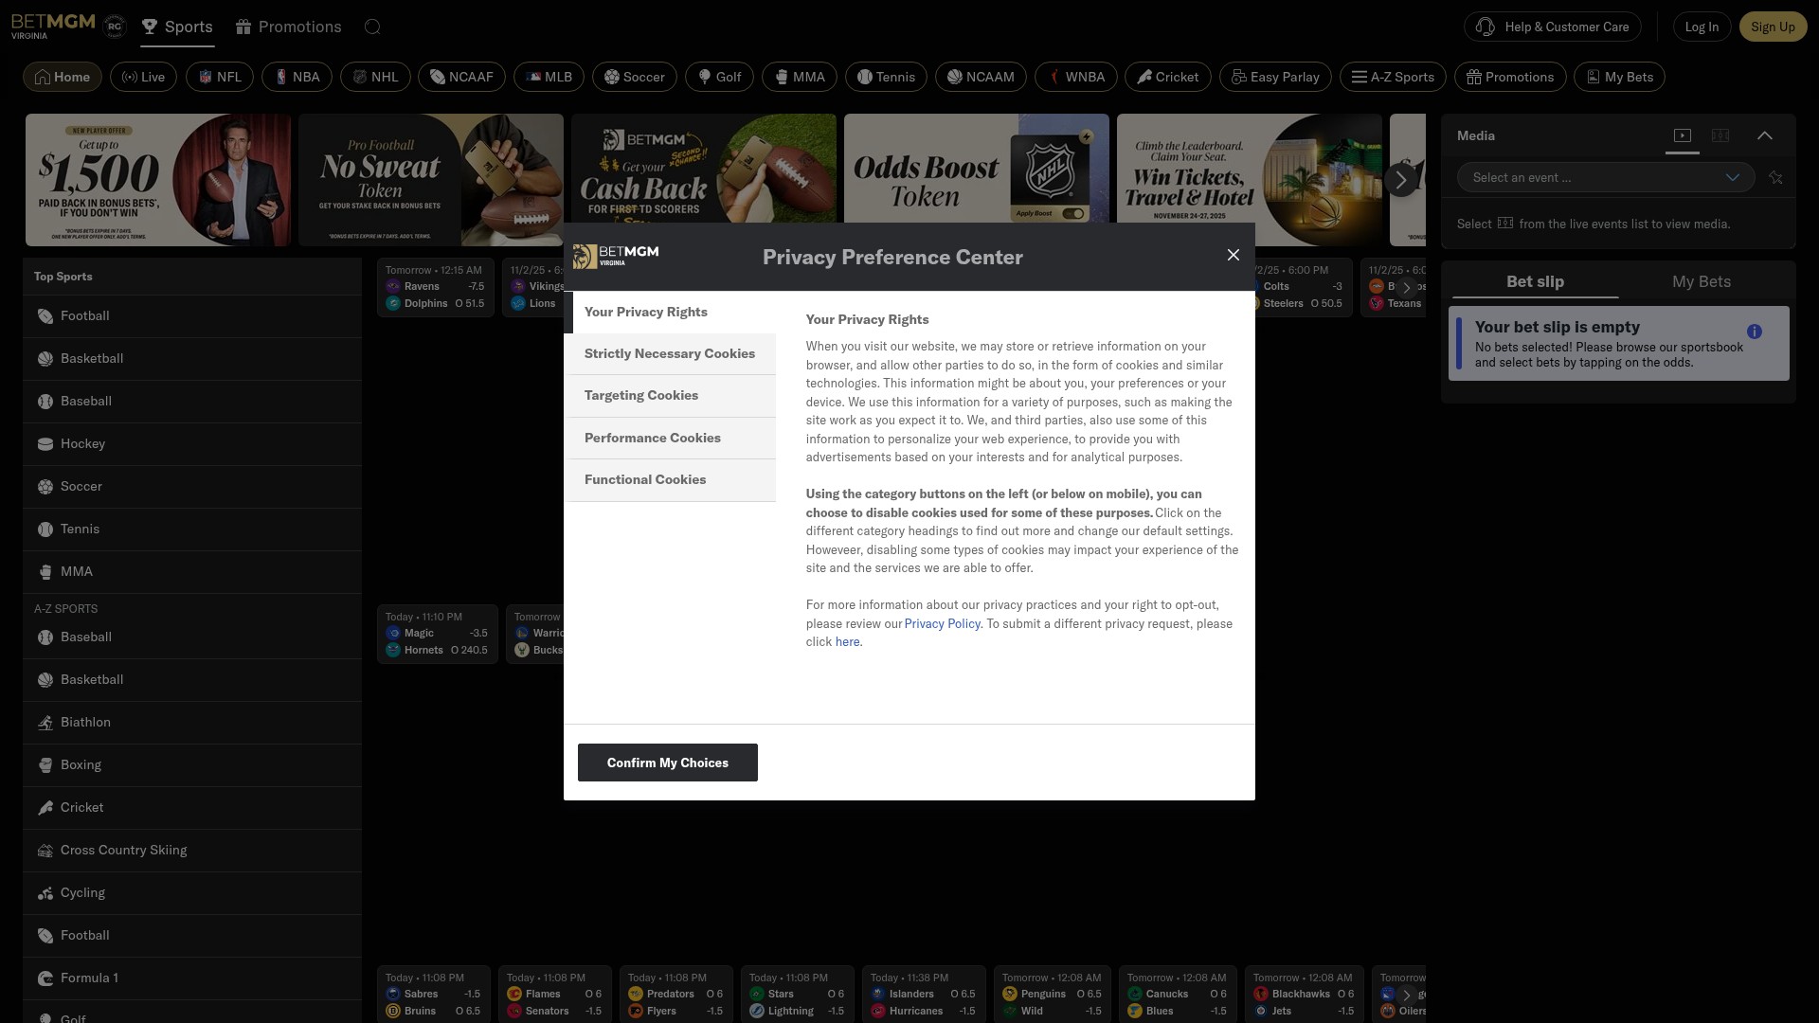Click Confirm My Choices button
This screenshot has width=1819, height=1023.
(668, 763)
